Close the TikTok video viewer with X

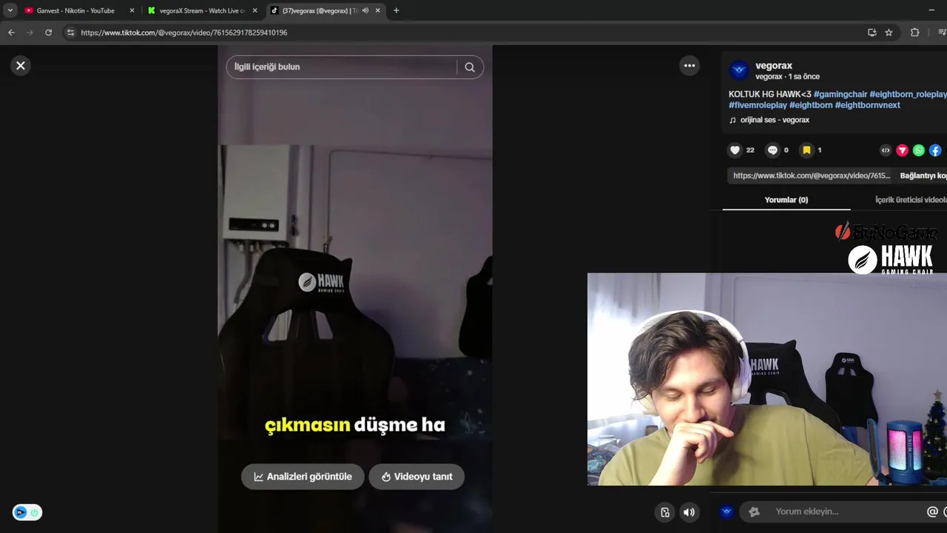pyautogui.click(x=21, y=66)
